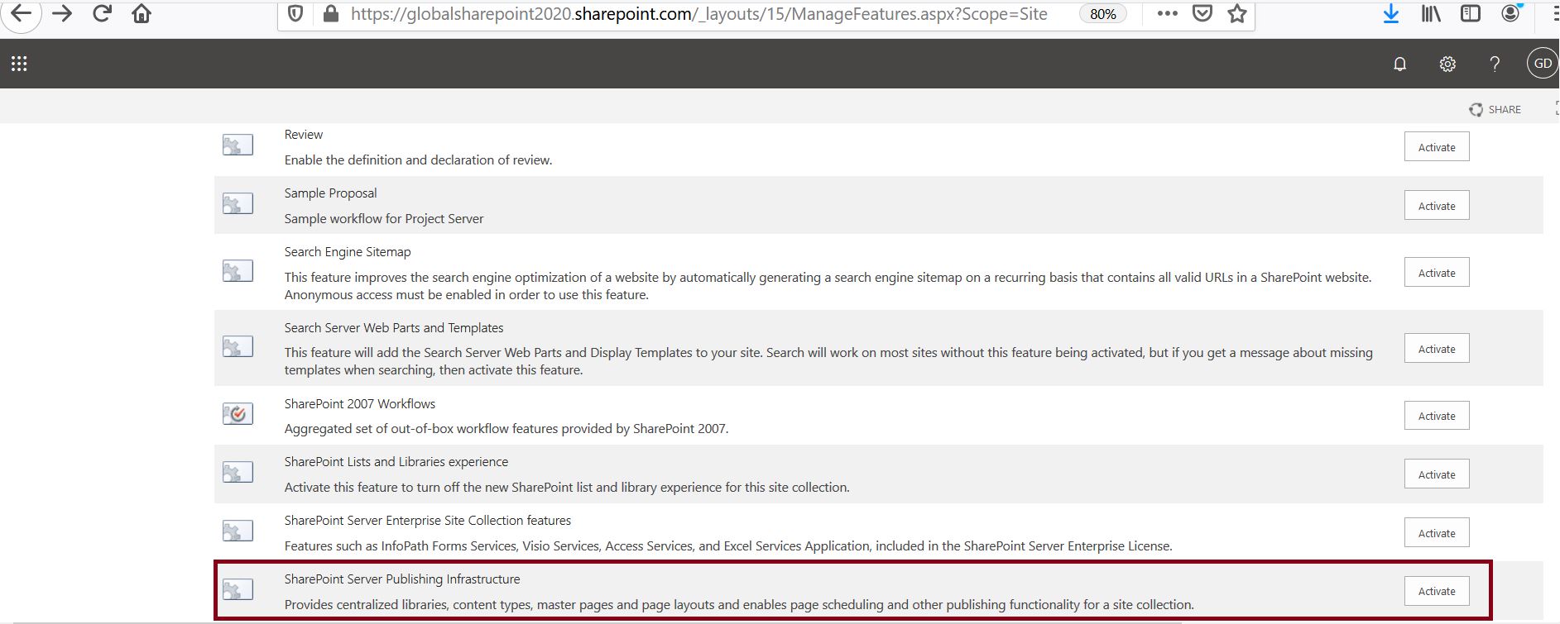Click the 'Review' feature title
Screen dimensions: 1560x624
(304, 135)
